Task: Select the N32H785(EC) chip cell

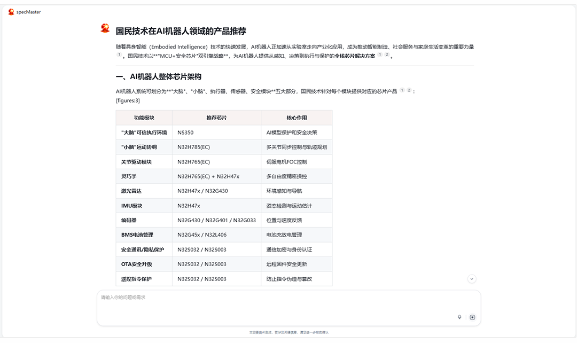Action: (193, 147)
